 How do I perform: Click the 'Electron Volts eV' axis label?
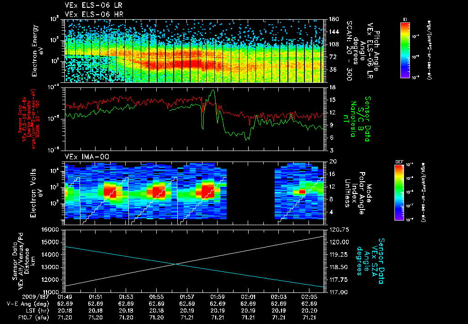[36, 193]
